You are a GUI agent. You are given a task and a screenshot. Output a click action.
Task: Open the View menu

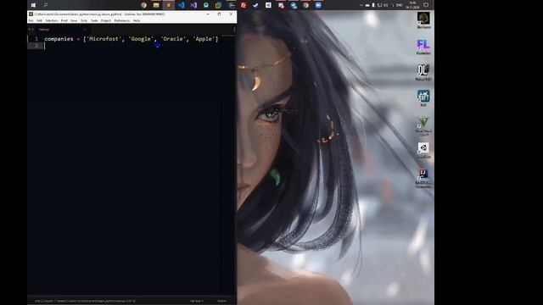click(x=74, y=20)
